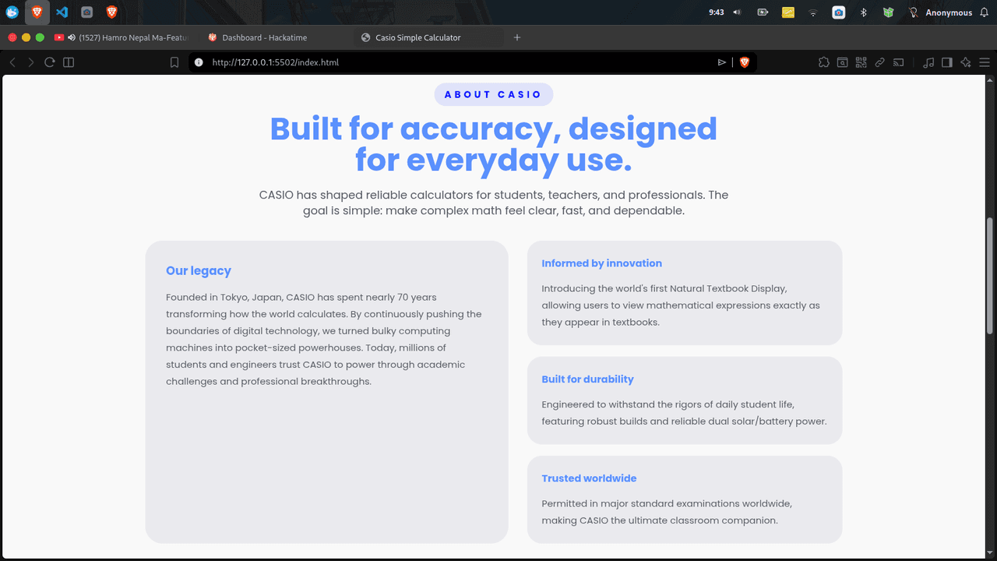Click the 'Built for accuracy, designed' headline
This screenshot has height=561, width=997.
coord(494,129)
